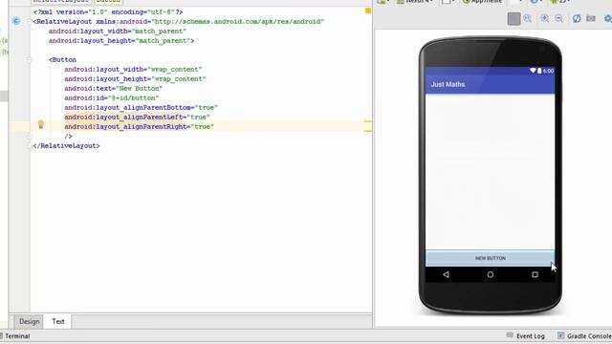Click NEW BUTTON in the phone preview
The width and height of the screenshot is (612, 344).
(490, 258)
